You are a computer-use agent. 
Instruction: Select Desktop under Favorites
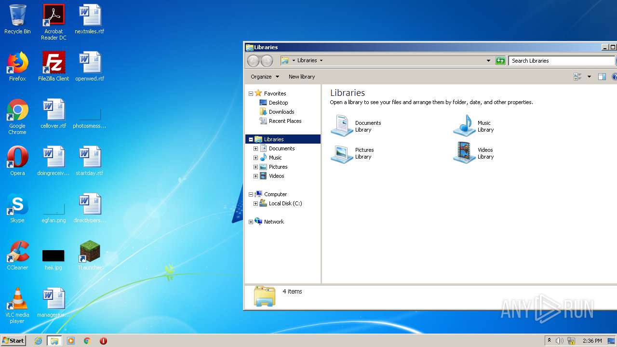tap(273, 103)
